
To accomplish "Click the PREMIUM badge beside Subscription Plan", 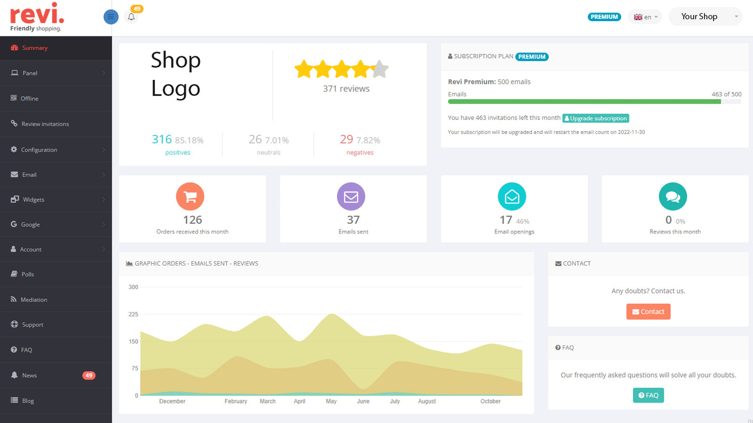I will pos(532,56).
